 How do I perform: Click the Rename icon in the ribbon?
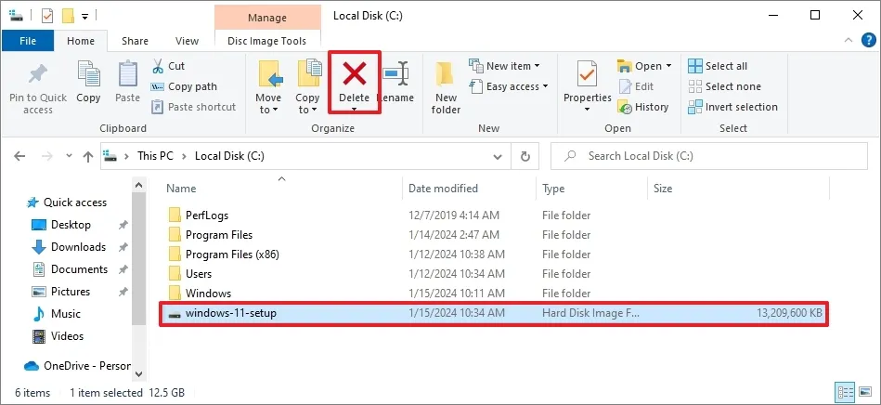[396, 74]
